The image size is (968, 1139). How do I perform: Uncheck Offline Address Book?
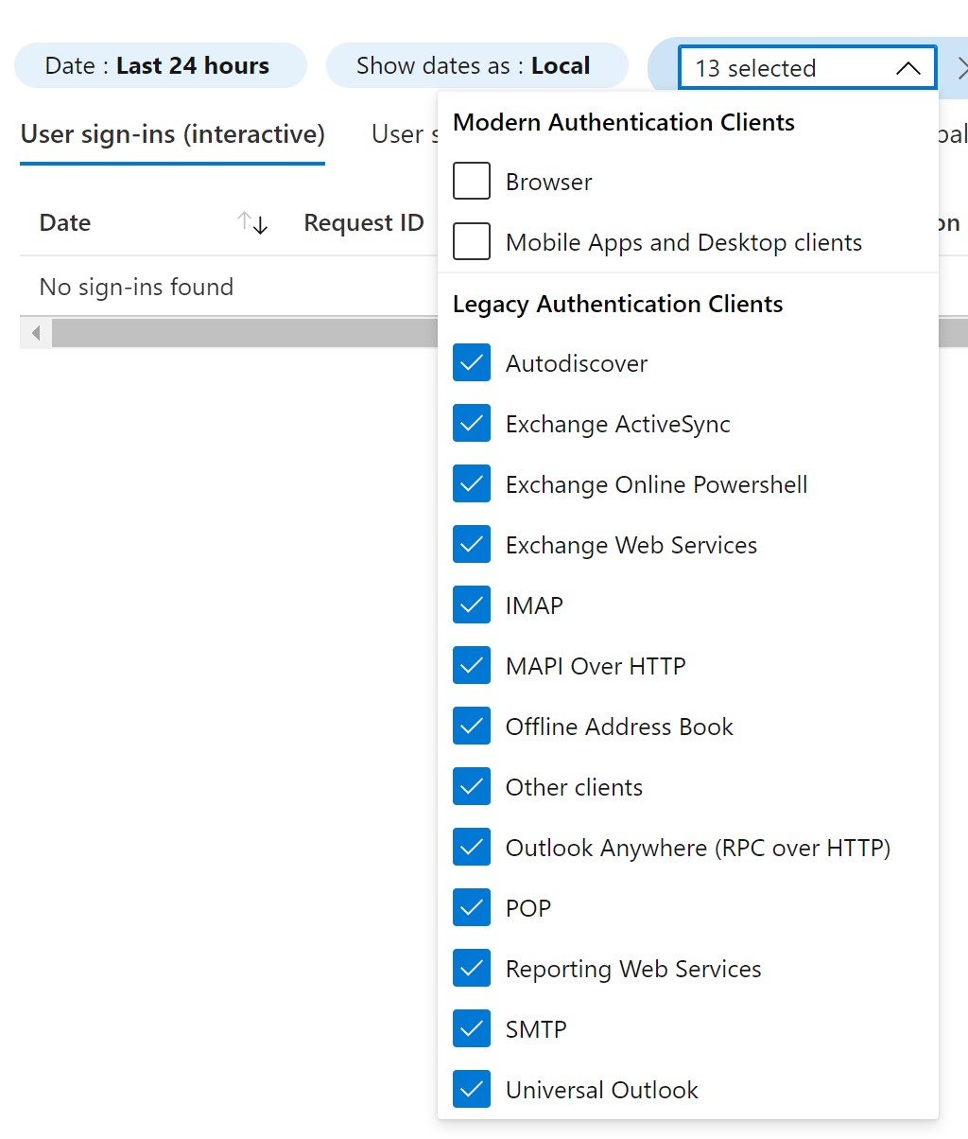click(x=471, y=726)
